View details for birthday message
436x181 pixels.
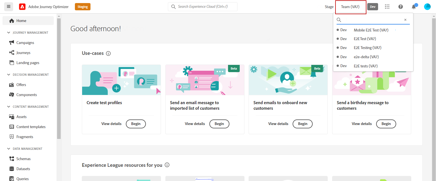[x=362, y=124]
